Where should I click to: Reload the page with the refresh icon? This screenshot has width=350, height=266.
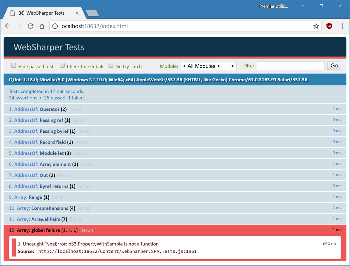tap(31, 26)
